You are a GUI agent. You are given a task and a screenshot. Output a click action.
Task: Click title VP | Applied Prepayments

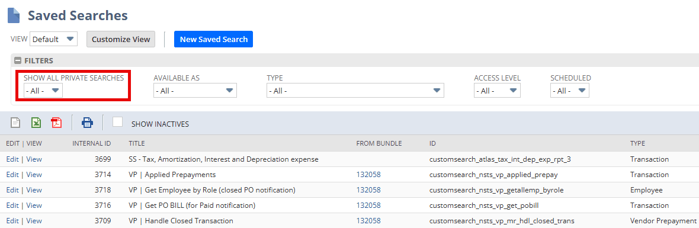pyautogui.click(x=172, y=175)
